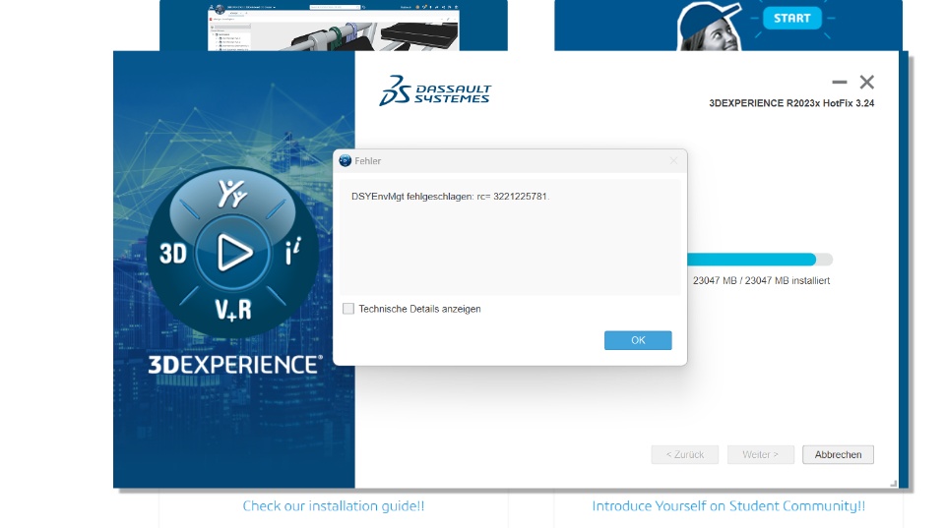This screenshot has width=945, height=528.
Task: Click the 3D quadrant of the compass
Action: [173, 254]
